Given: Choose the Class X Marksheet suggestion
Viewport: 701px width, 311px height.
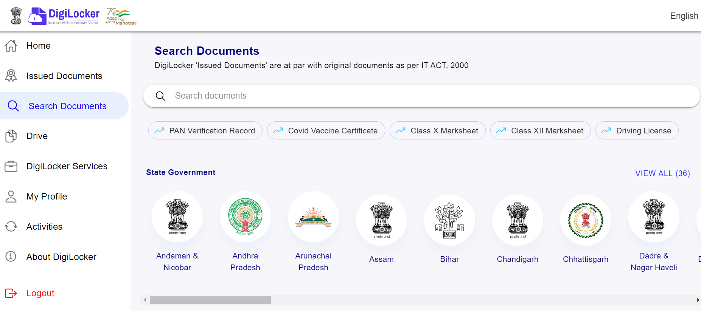Looking at the screenshot, I should tap(438, 130).
